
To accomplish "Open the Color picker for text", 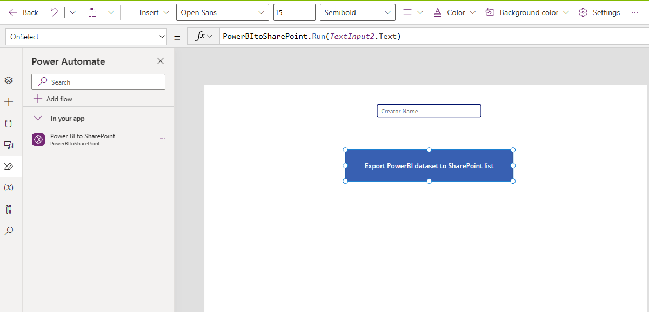I will (x=455, y=12).
